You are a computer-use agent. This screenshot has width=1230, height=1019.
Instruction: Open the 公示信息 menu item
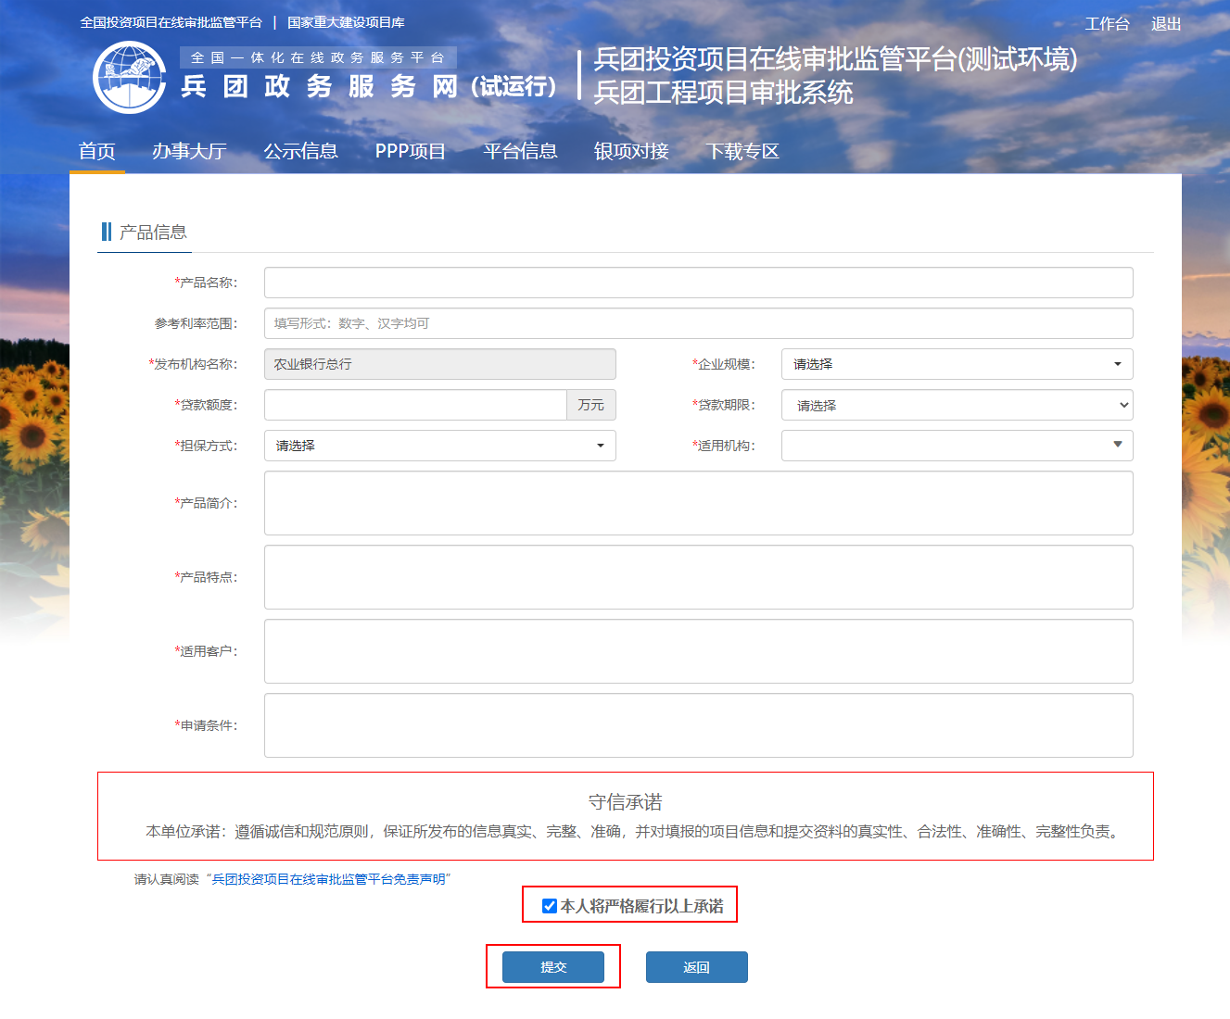(x=300, y=151)
